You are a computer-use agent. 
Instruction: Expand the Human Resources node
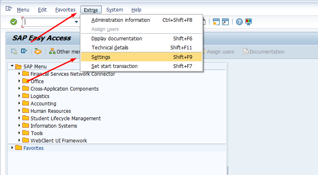19,110
